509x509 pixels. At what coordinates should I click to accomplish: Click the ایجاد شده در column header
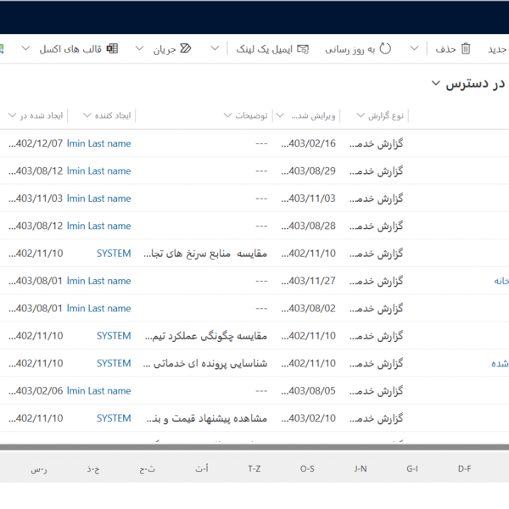(34, 115)
